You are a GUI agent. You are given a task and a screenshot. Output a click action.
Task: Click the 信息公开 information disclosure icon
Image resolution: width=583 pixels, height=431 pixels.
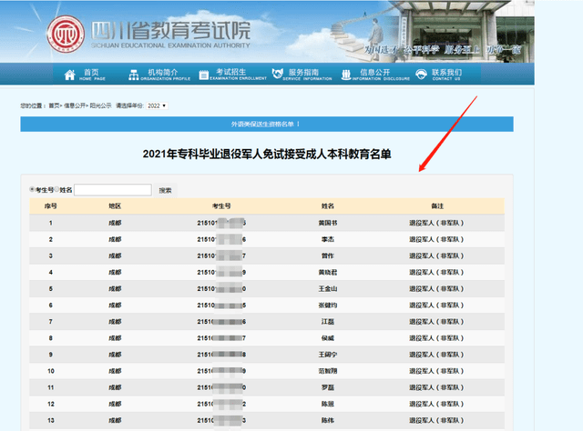pos(348,75)
